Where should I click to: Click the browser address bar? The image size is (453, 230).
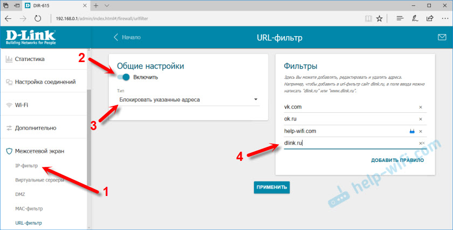click(207, 18)
